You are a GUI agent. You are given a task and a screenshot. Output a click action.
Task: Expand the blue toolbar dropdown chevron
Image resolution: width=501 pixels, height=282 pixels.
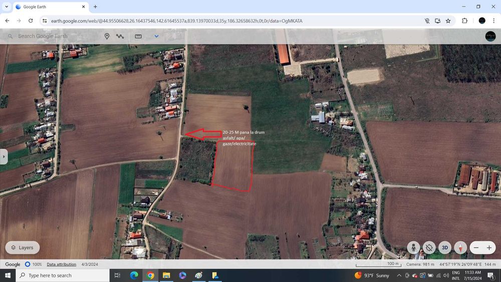pyautogui.click(x=156, y=36)
